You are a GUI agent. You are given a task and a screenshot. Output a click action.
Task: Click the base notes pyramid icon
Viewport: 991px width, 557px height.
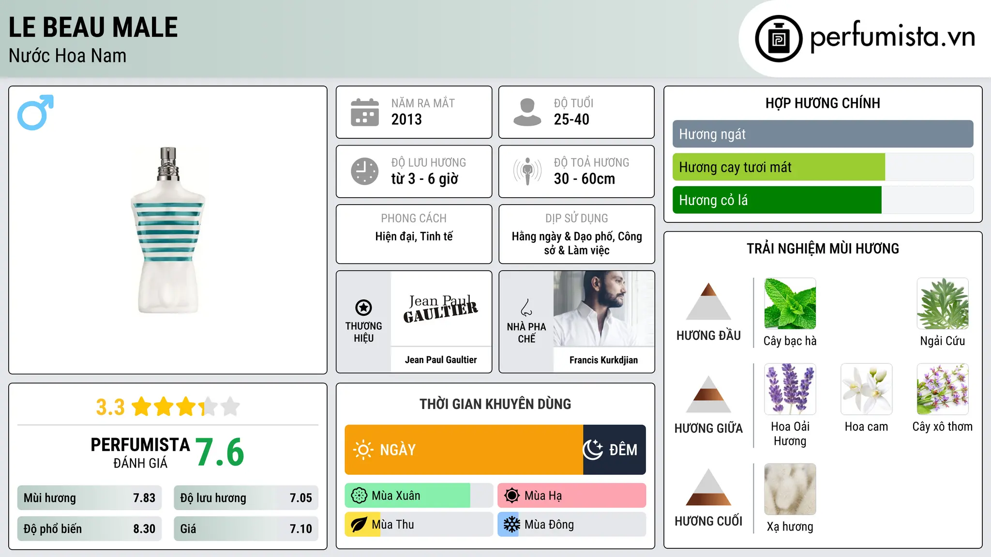pyautogui.click(x=708, y=487)
